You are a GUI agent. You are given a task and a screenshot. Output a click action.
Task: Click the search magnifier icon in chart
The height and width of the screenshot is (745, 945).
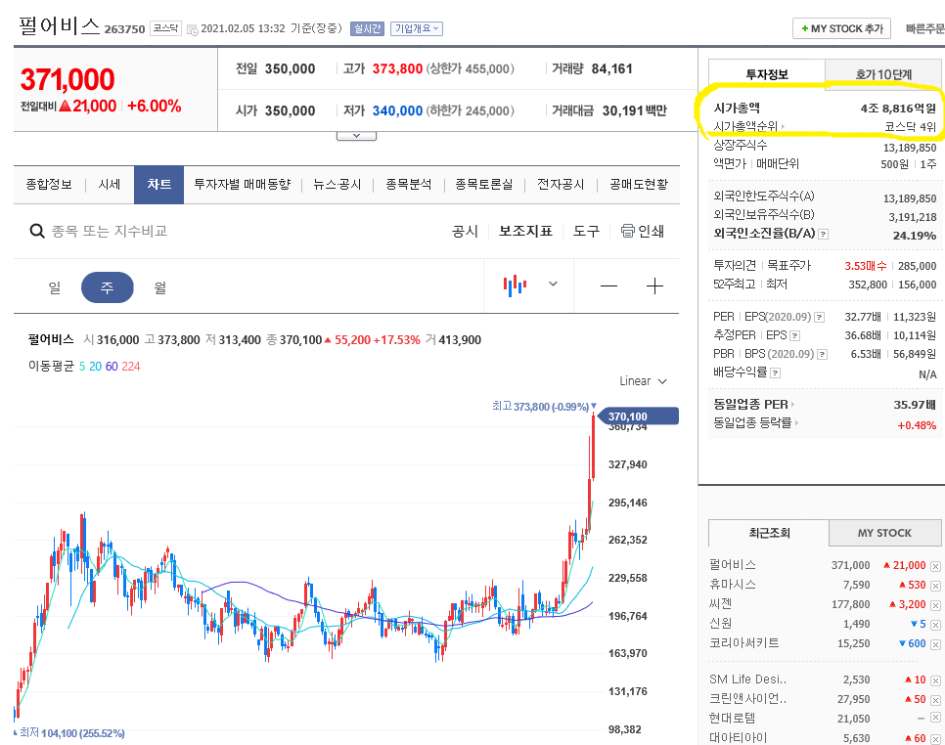(x=37, y=232)
